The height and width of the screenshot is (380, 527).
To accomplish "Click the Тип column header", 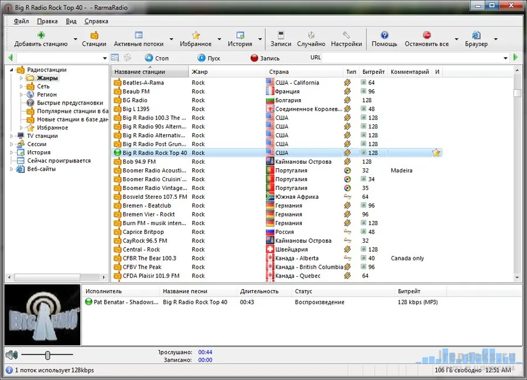I will (x=351, y=72).
